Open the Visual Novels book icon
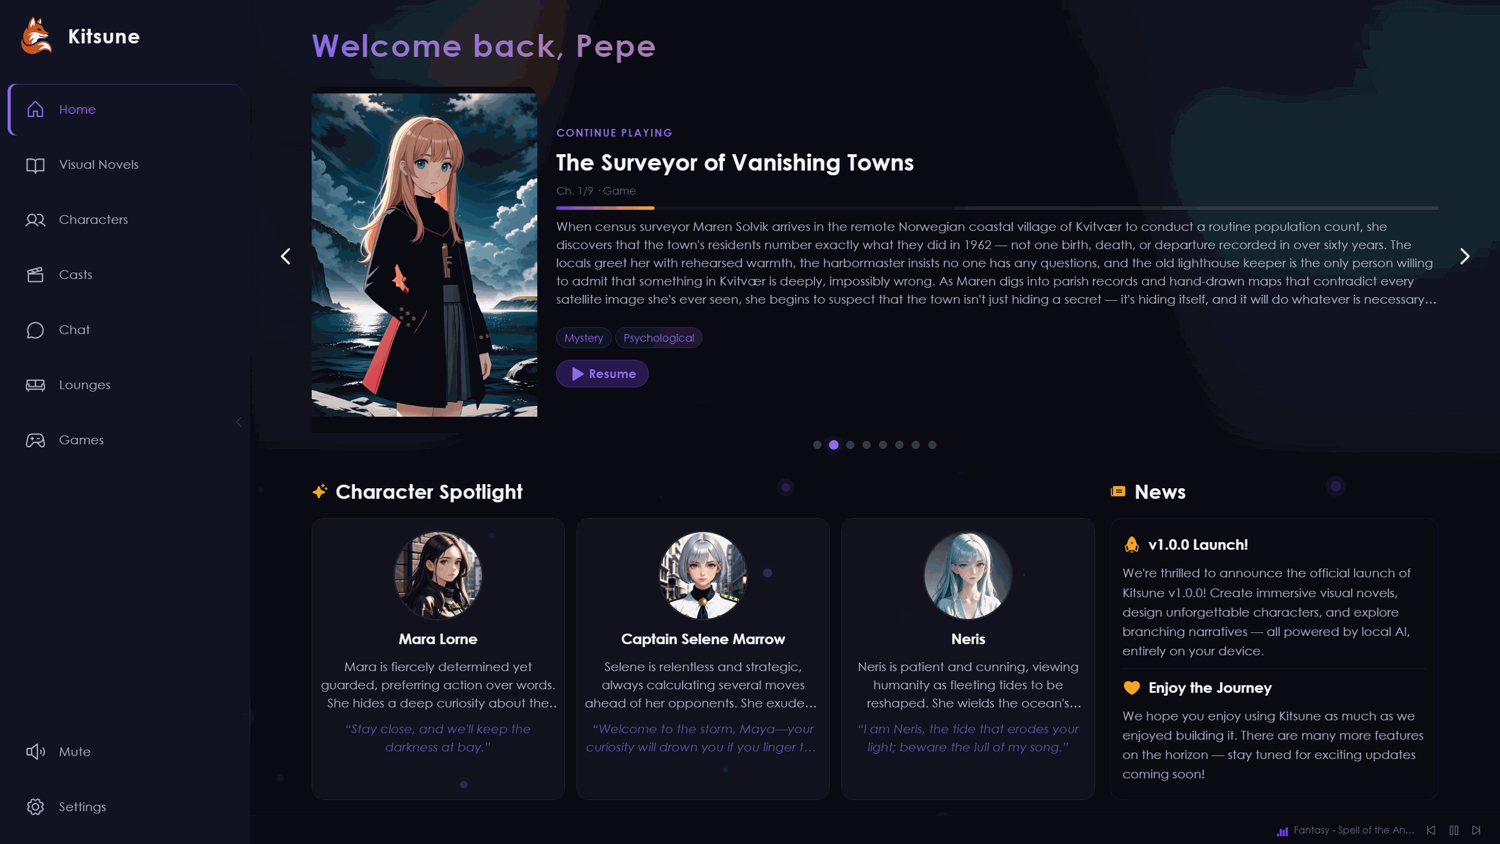Viewport: 1500px width, 844px height. [35, 165]
